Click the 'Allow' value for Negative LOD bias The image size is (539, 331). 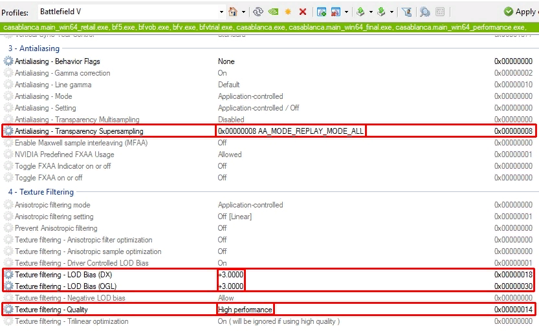point(226,298)
